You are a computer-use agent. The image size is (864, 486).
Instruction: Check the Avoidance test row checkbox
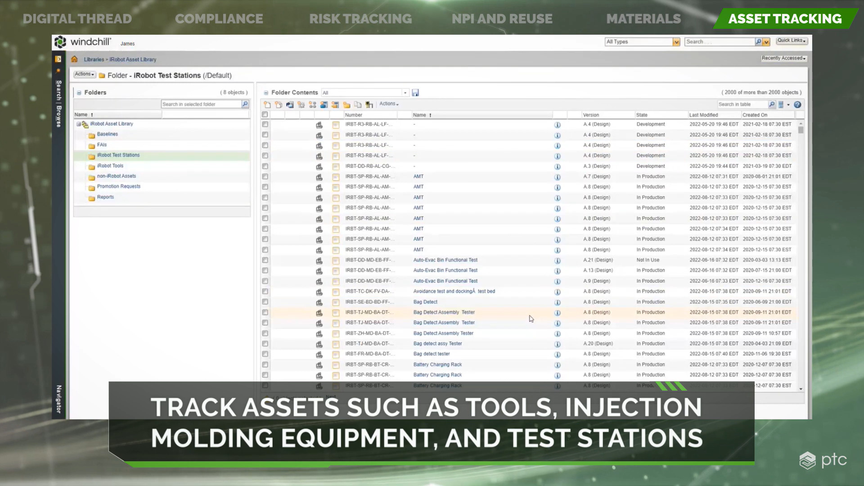pos(265,292)
